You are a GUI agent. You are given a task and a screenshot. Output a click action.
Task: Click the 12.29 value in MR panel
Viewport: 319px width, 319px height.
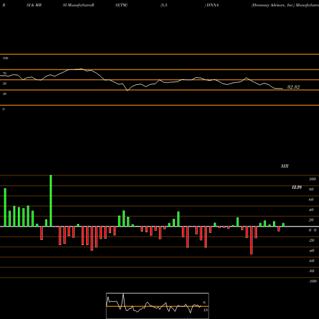click(x=297, y=188)
